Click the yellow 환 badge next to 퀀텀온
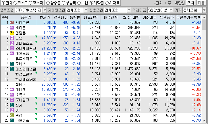The width and height of the screenshot is (208, 124). (x=12, y=33)
